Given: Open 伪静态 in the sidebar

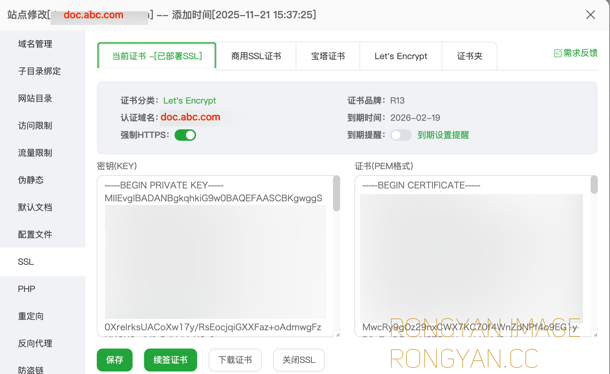Looking at the screenshot, I should pos(43,180).
